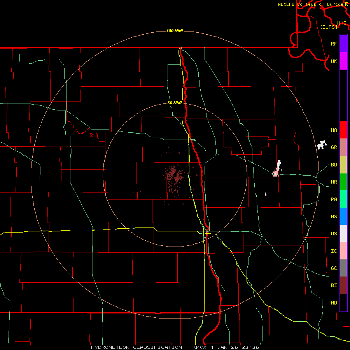Click the RF legend label
The image size is (350, 350).
point(334,44)
